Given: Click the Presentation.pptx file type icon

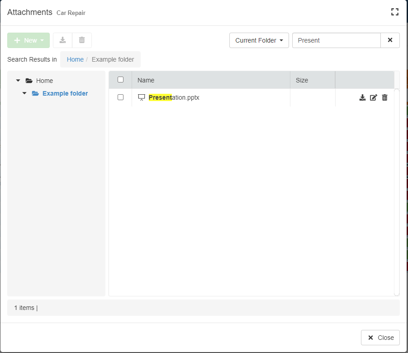Looking at the screenshot, I should pyautogui.click(x=142, y=97).
